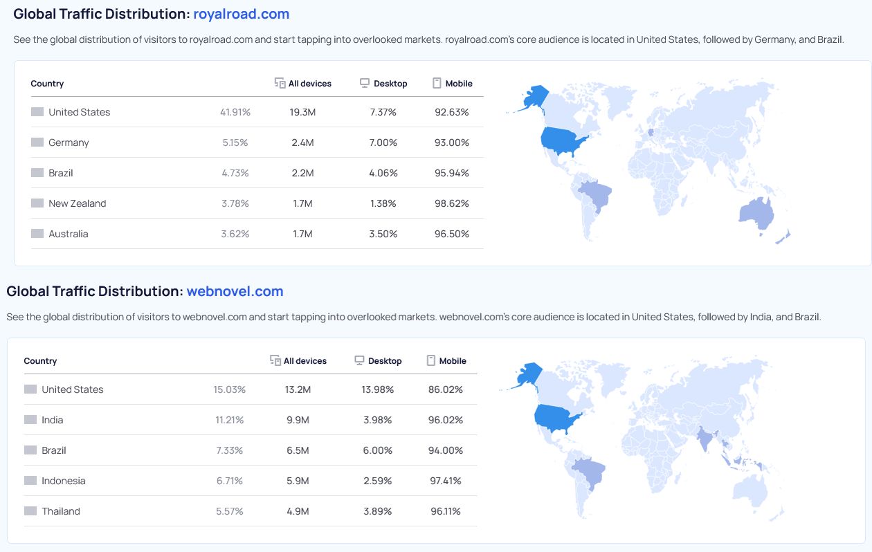Click the Mobile phone icon in royalroad table

437,83
